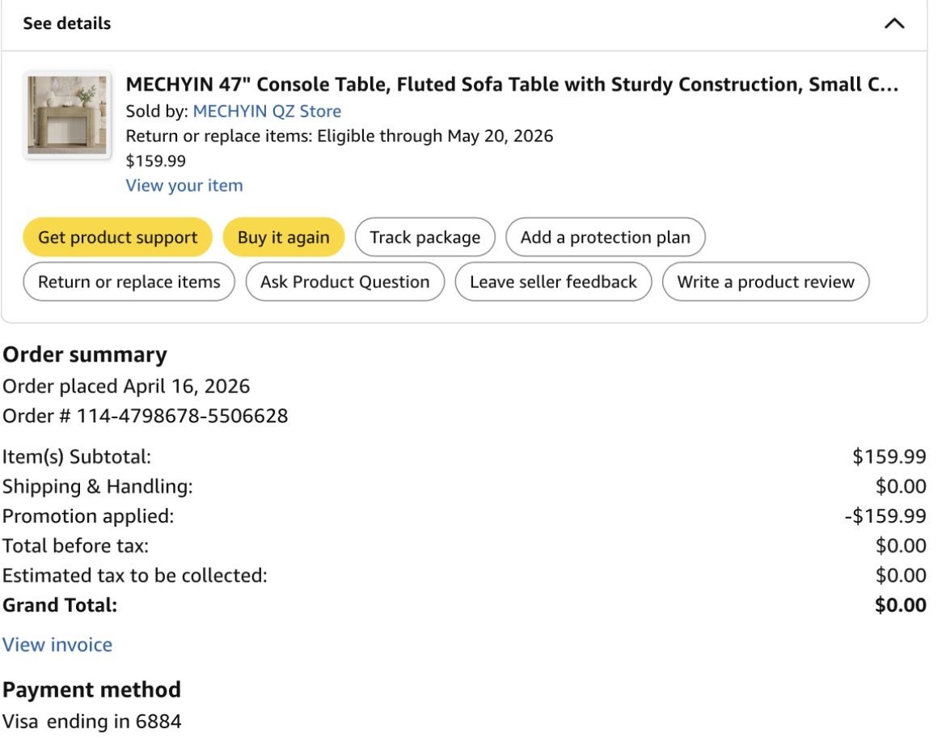Choose Add a protection plan
The width and height of the screenshot is (946, 737).
[x=605, y=238]
